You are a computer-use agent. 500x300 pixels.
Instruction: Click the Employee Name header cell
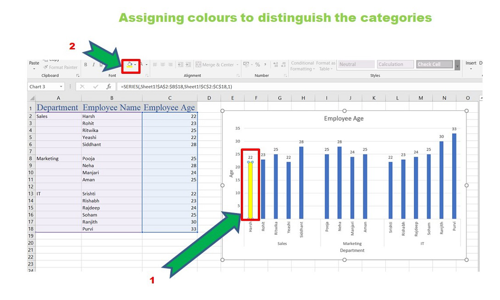(x=111, y=108)
